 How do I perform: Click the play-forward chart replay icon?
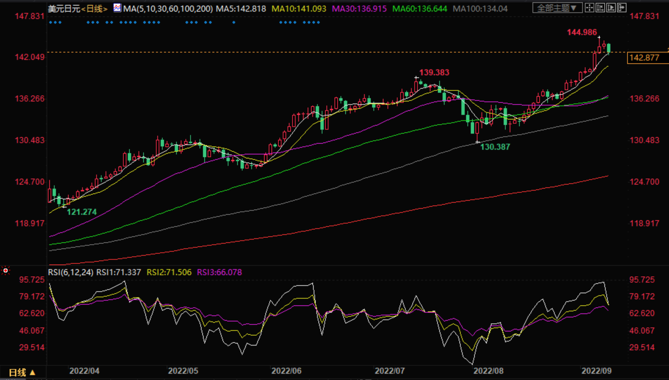611,8
